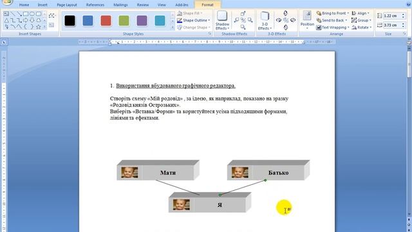Viewport: 412px width, 232px height.
Task: Tilt 3-D effect down
Action: [286, 27]
